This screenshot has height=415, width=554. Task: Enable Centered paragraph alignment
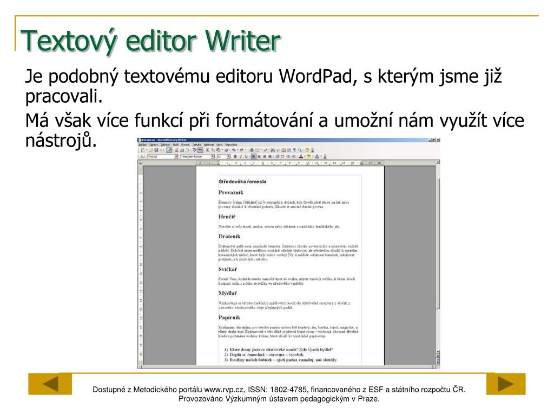259,156
